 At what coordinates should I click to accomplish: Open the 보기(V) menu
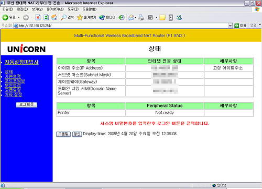coord(37,9)
